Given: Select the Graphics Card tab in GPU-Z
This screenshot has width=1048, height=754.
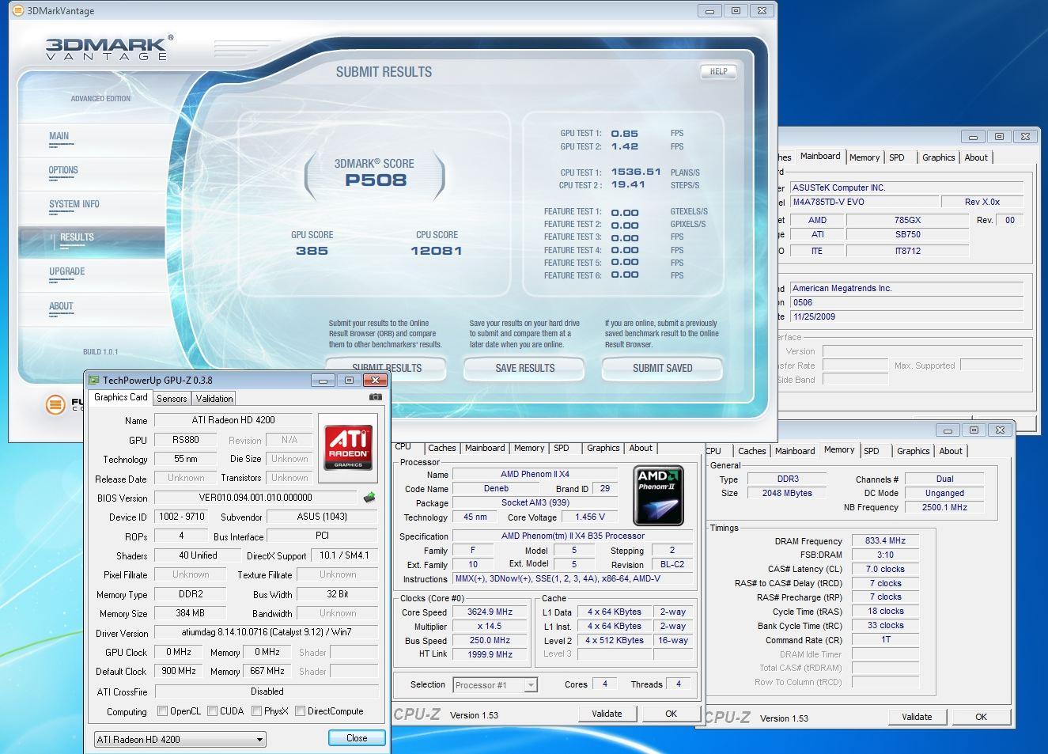Looking at the screenshot, I should tap(120, 397).
